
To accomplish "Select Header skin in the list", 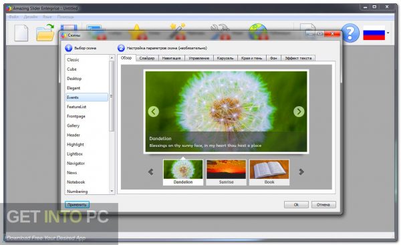I will (x=87, y=135).
